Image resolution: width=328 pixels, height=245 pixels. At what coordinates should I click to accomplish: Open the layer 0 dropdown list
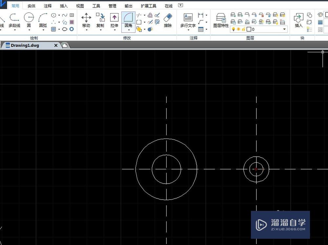click(x=284, y=29)
